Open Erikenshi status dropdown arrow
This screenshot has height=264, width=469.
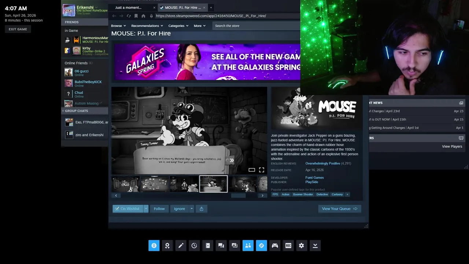pos(97,7)
